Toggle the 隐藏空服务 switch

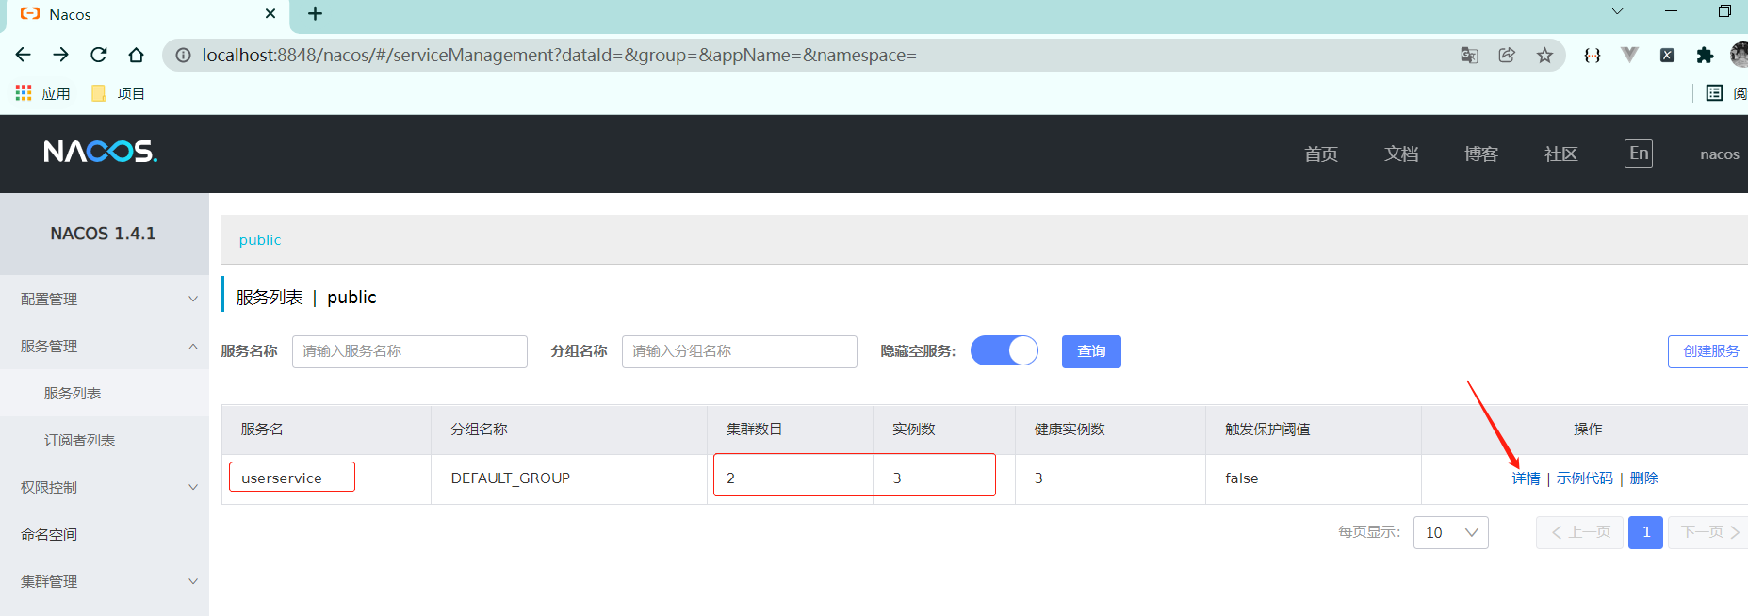1005,350
